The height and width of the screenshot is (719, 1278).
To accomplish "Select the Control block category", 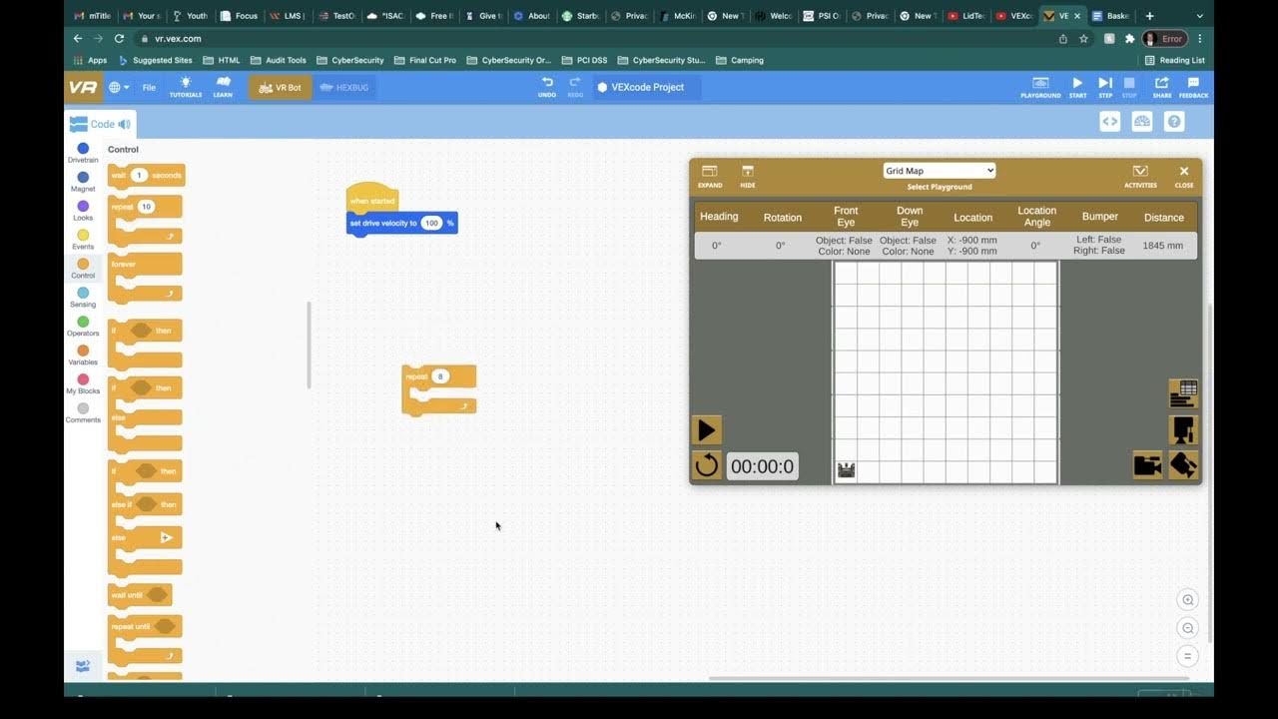I will tap(83, 269).
